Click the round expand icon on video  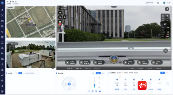(166, 51)
